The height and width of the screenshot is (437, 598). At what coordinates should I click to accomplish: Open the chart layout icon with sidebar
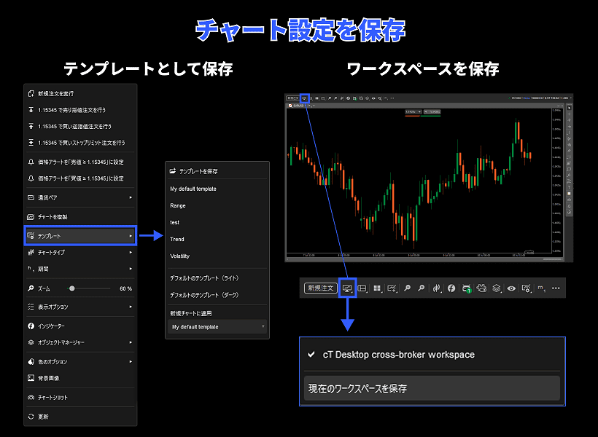coord(362,288)
